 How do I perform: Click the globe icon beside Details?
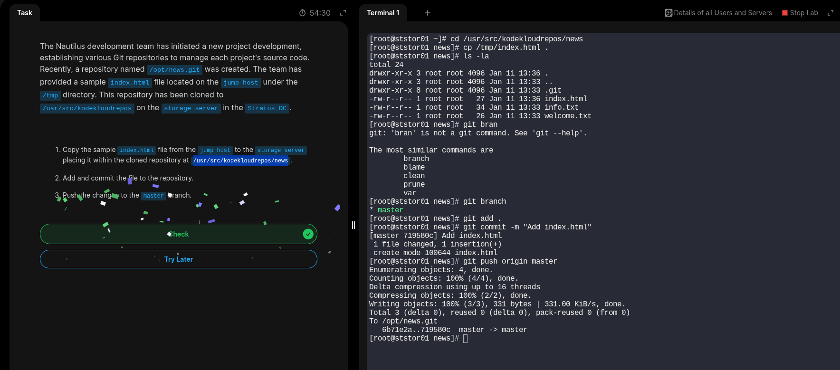pos(668,13)
